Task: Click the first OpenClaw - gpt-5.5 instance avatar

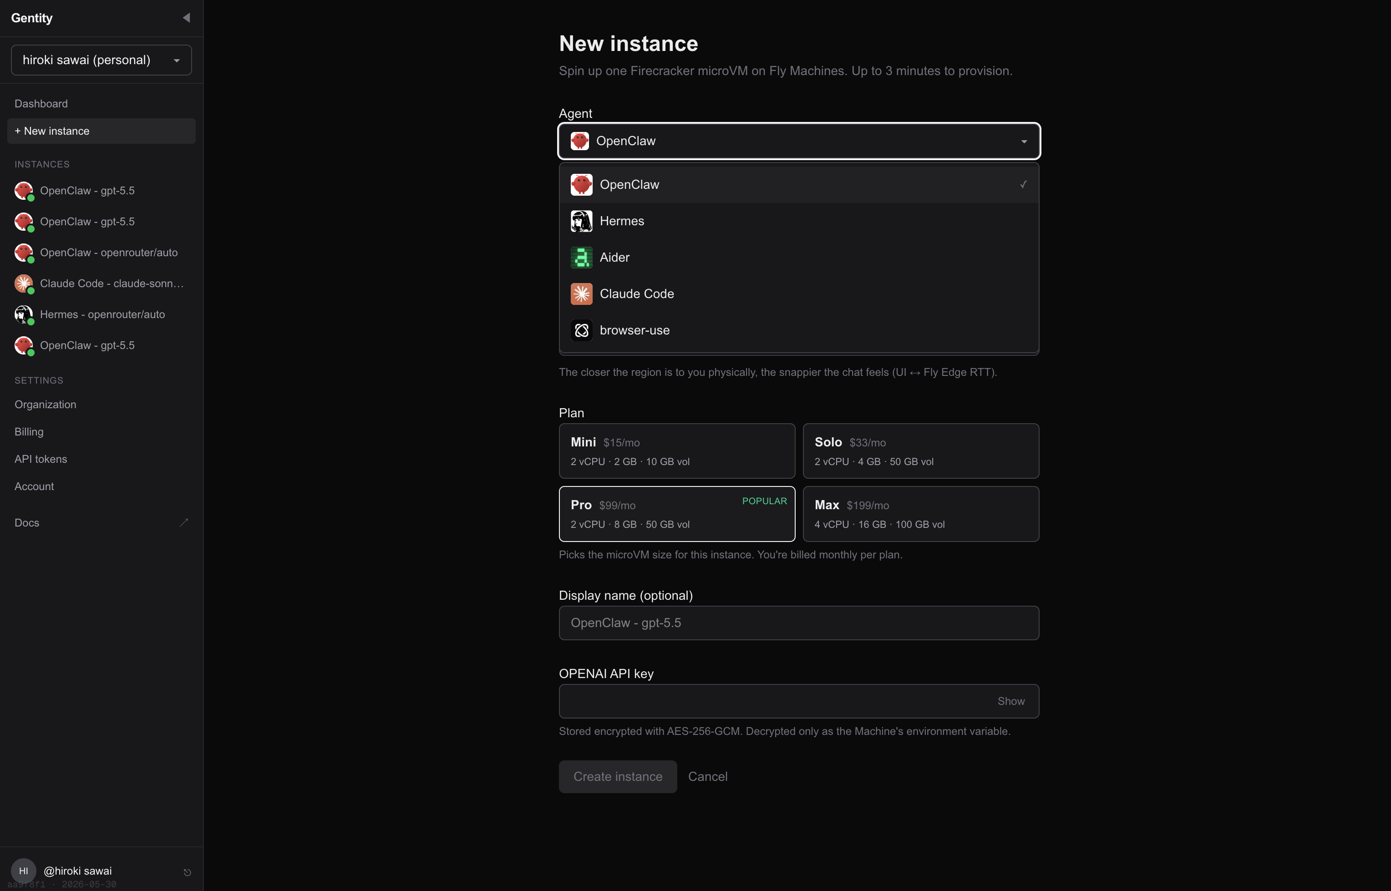Action: coord(24,191)
